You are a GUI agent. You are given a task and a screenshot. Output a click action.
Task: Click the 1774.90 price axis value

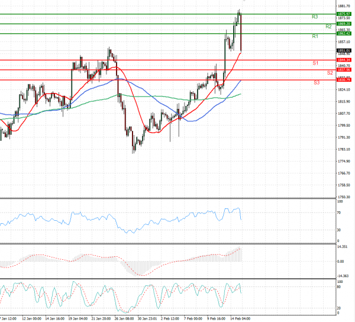coord(344,162)
